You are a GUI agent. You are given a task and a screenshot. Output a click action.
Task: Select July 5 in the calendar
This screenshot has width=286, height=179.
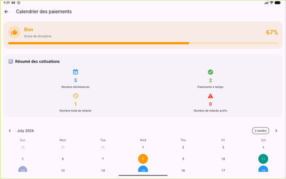pos(23,159)
